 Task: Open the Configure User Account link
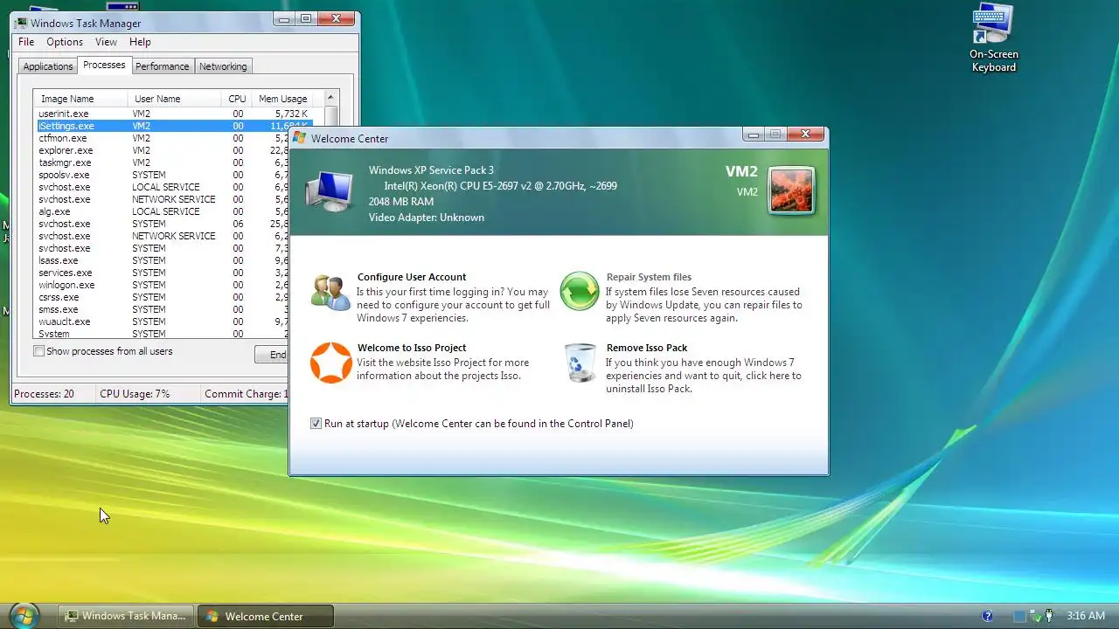pyautogui.click(x=412, y=277)
